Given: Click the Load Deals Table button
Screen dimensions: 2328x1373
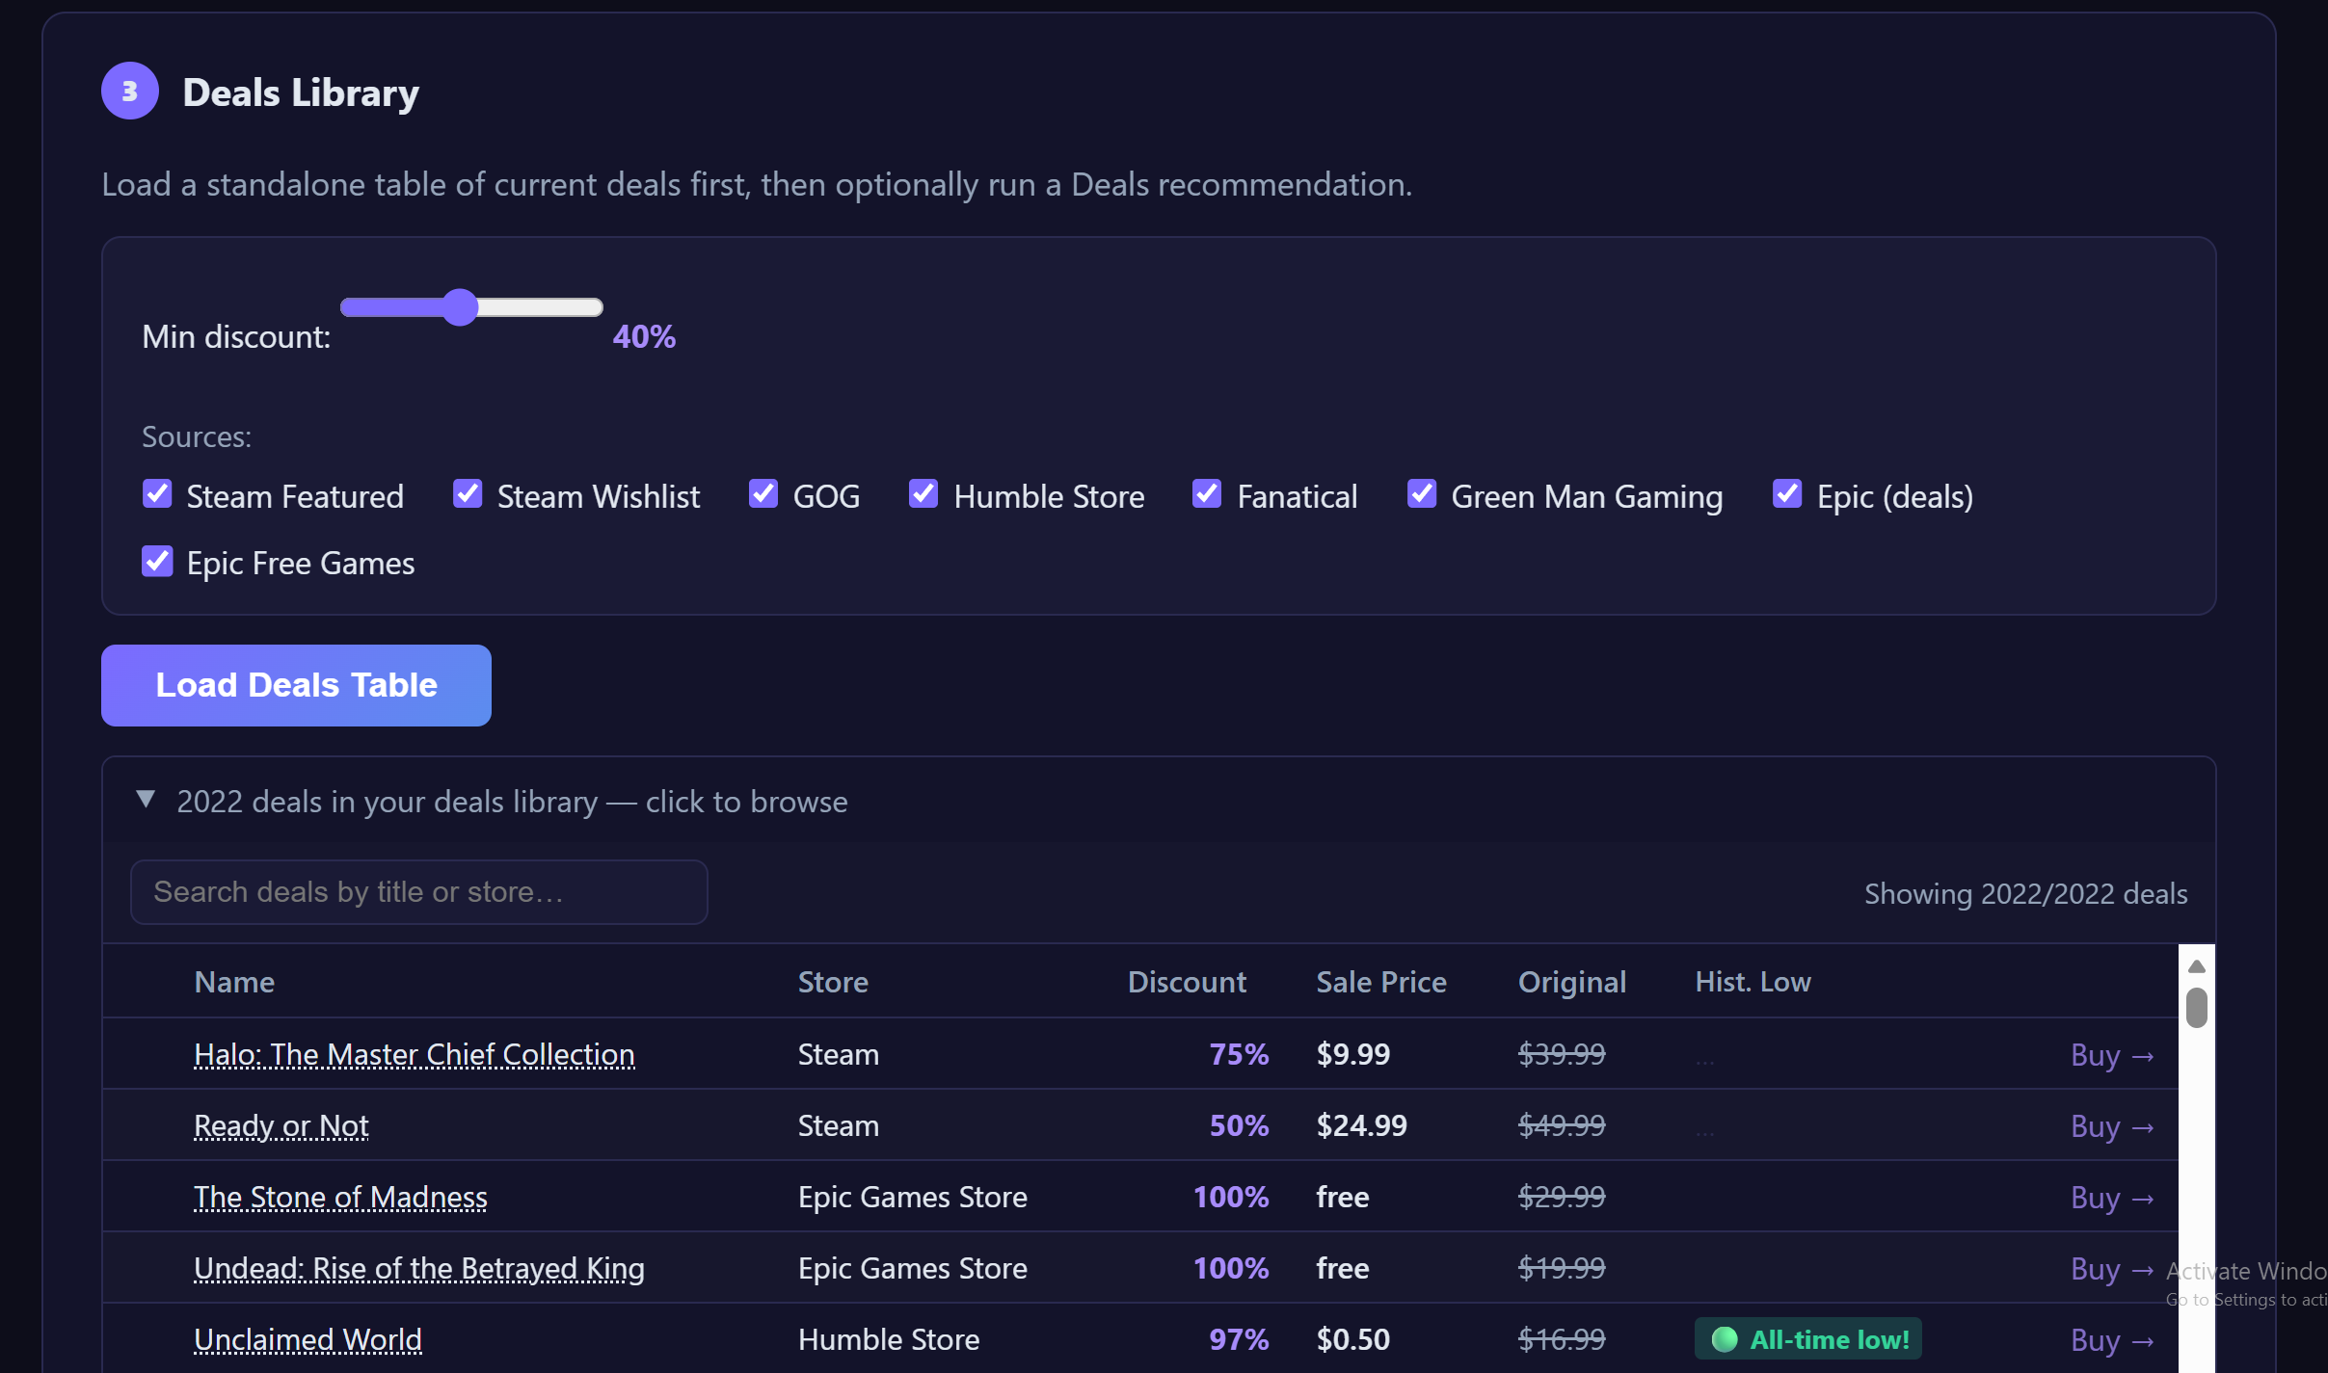Looking at the screenshot, I should (296, 685).
